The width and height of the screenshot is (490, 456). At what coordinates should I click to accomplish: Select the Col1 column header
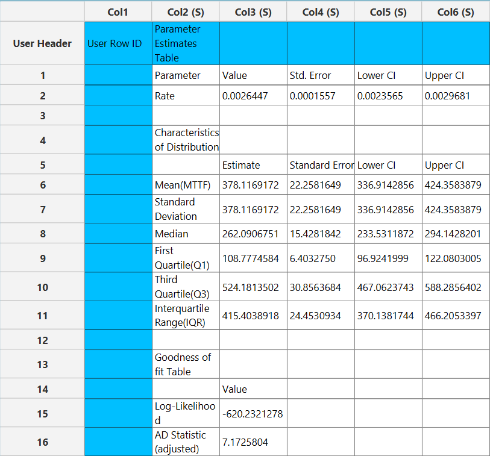(118, 12)
